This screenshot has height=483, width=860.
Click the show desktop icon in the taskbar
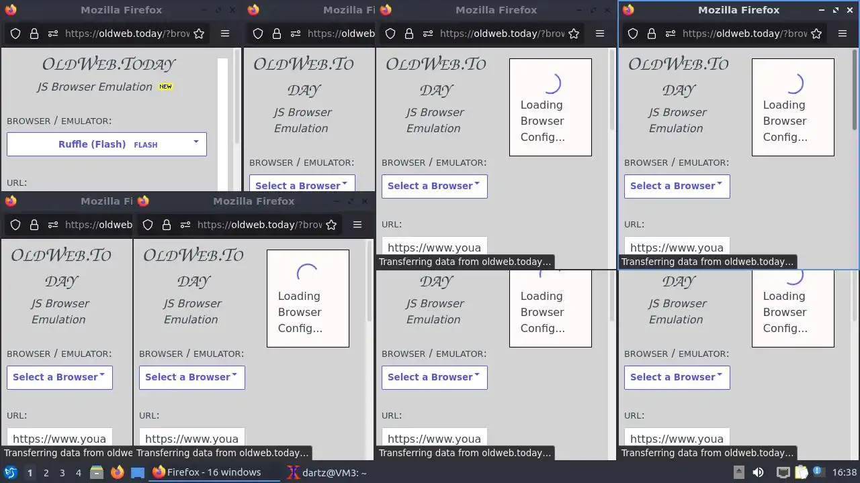tap(138, 472)
